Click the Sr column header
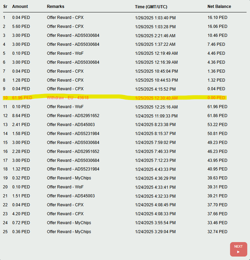This screenshot has width=250, height=260. coord(5,7)
